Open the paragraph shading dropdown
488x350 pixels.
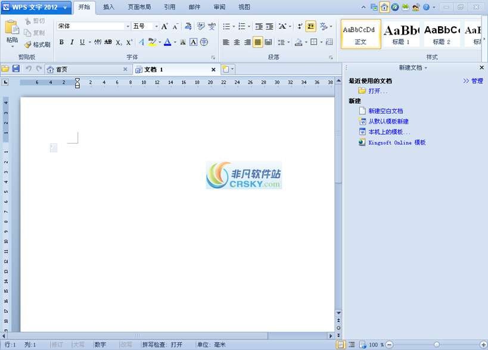(306, 42)
